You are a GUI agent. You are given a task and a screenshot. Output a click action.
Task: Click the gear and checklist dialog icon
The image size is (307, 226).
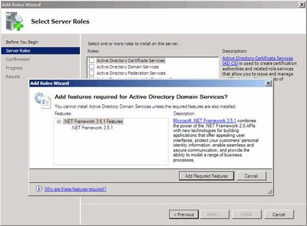click(x=42, y=100)
